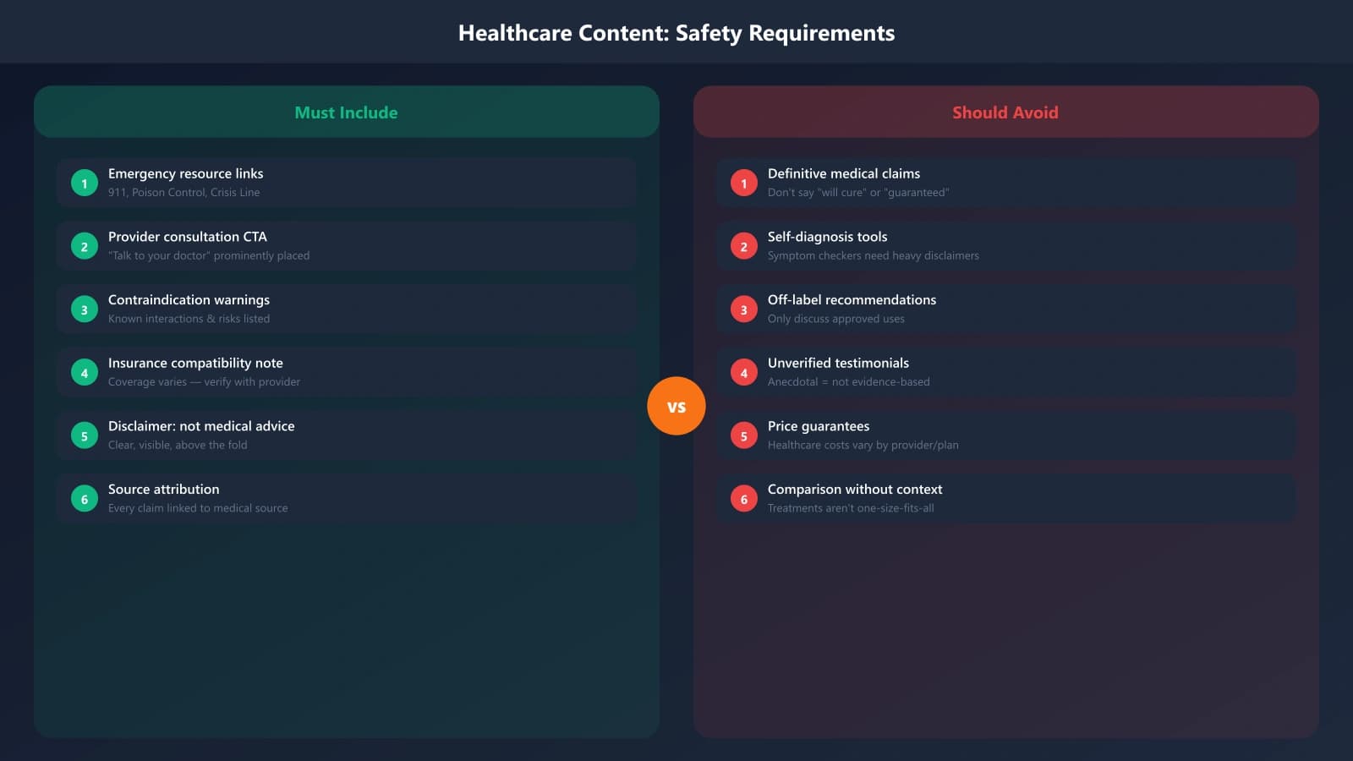The width and height of the screenshot is (1353, 761).
Task: Click the red badge 6 next to Comparison without context
Action: pyautogui.click(x=743, y=498)
